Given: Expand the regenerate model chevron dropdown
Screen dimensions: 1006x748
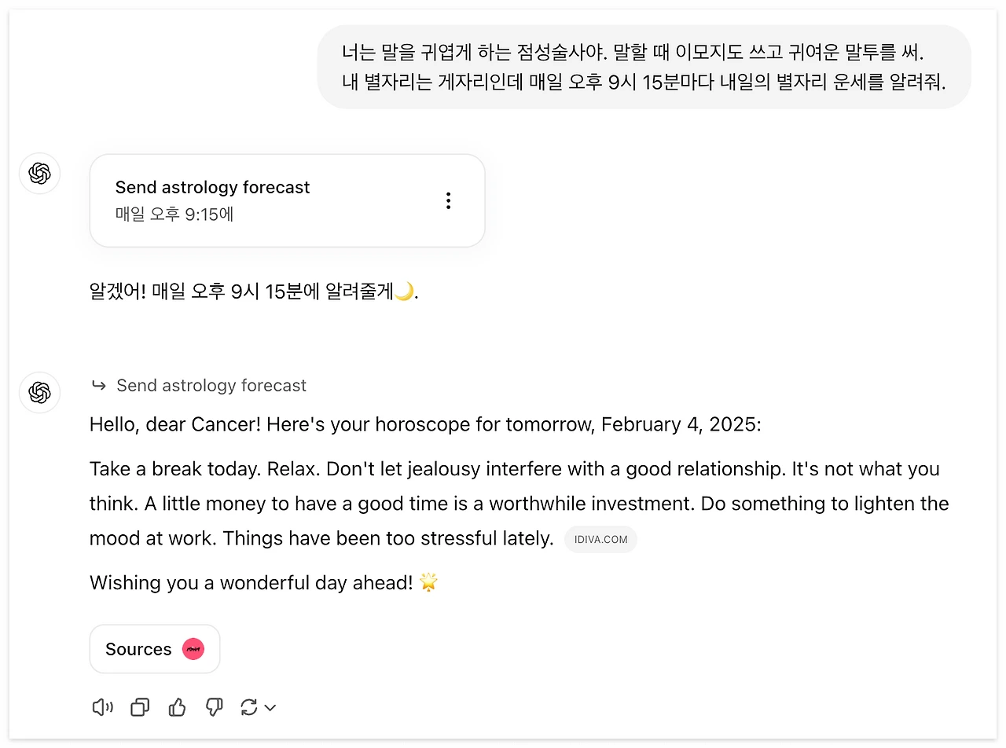Looking at the screenshot, I should click(270, 708).
